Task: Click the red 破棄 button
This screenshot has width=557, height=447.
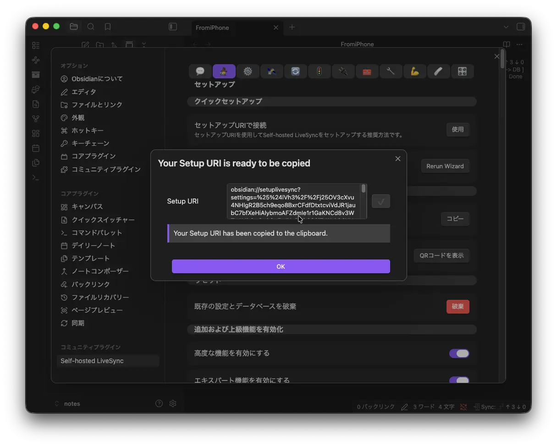Action: (458, 307)
